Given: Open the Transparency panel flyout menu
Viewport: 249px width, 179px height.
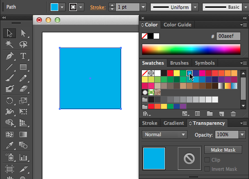Looking at the screenshot, I should point(244,123).
